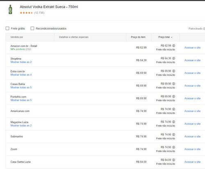Expand Mostrar todas as 2 under Shoptime
Viewport: 205px width, 169px height.
click(x=21, y=62)
